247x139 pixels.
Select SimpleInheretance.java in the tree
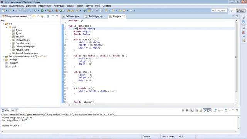[x=27, y=53]
